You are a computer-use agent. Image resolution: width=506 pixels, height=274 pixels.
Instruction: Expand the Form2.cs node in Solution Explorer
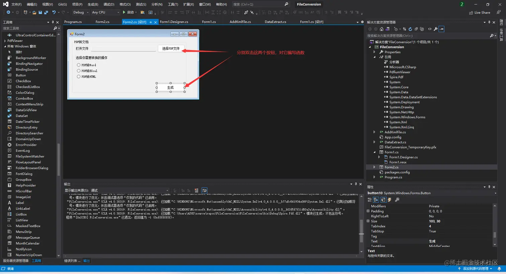(x=374, y=167)
